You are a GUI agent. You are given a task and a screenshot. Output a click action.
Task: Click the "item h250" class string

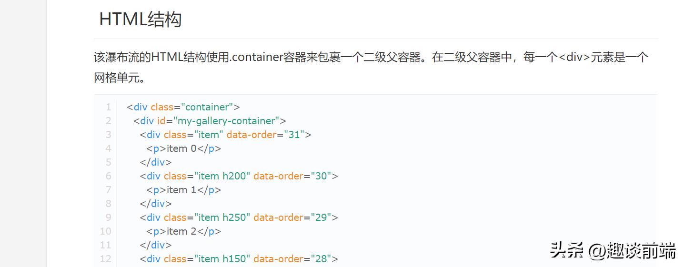[x=222, y=218]
